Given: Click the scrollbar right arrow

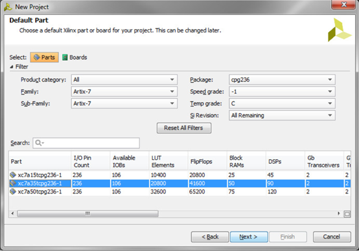Looking at the screenshot, I should tap(339, 213).
